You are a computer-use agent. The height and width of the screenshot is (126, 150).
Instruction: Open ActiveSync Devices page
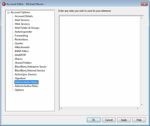26,75
